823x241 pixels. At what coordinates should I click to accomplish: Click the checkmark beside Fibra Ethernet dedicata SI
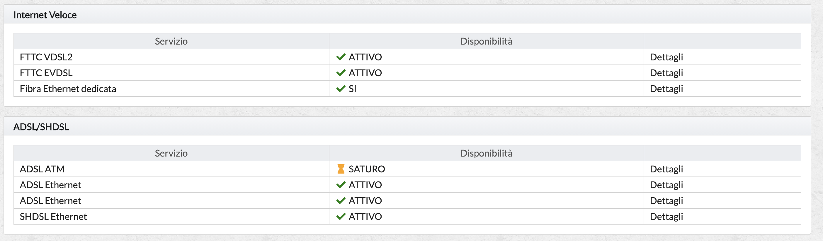pos(341,89)
